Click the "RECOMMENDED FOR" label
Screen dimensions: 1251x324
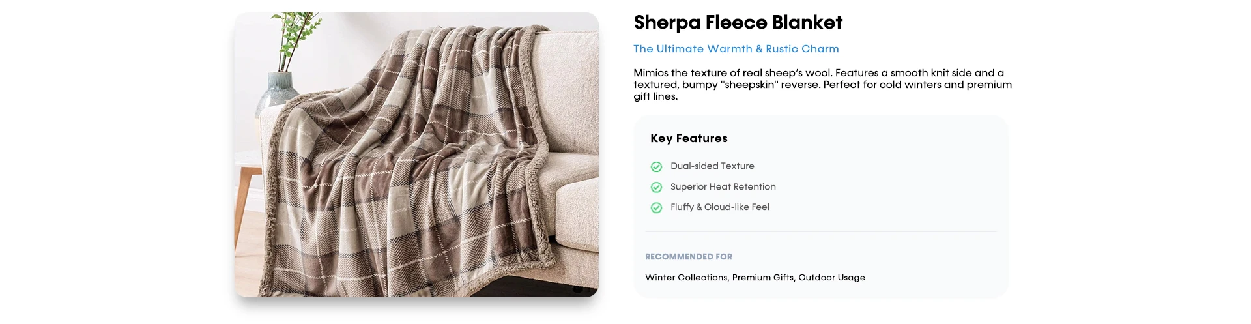coord(688,257)
